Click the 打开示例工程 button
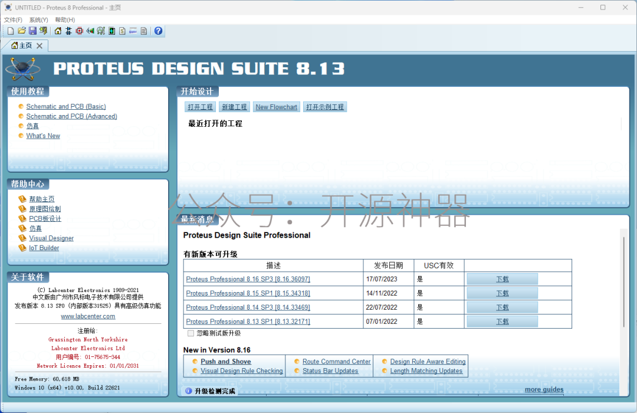637x413 pixels. click(x=325, y=107)
